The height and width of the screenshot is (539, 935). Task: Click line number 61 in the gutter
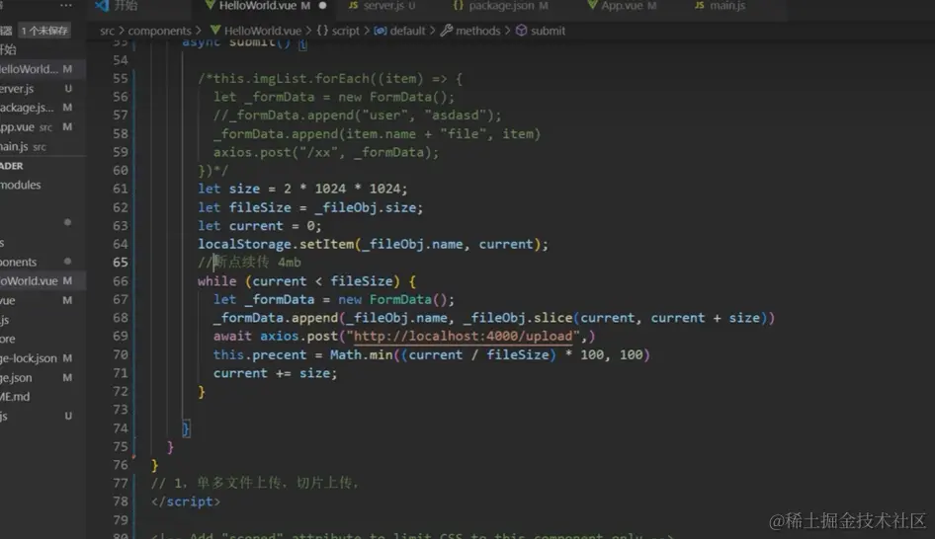[x=120, y=189]
